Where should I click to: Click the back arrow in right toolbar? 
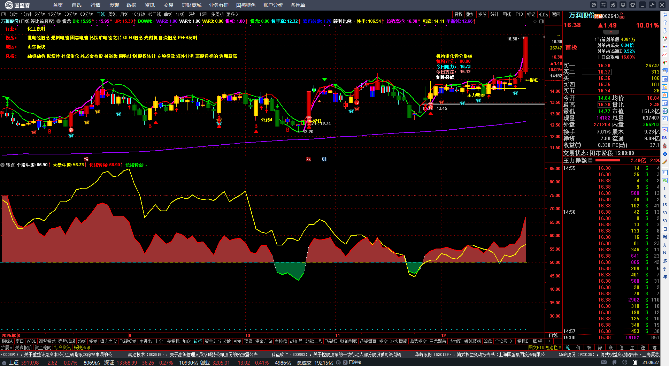coord(665,15)
